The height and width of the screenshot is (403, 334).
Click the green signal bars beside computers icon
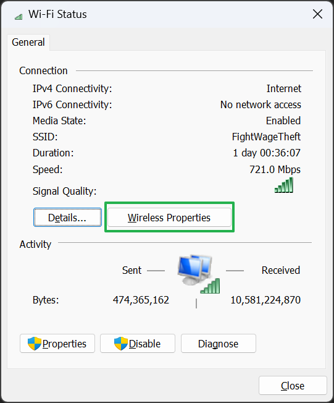(211, 286)
